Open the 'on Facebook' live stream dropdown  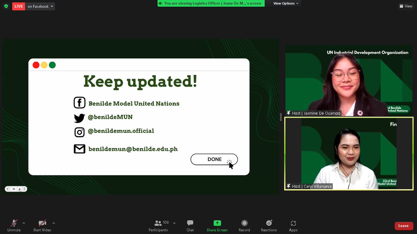(x=40, y=6)
